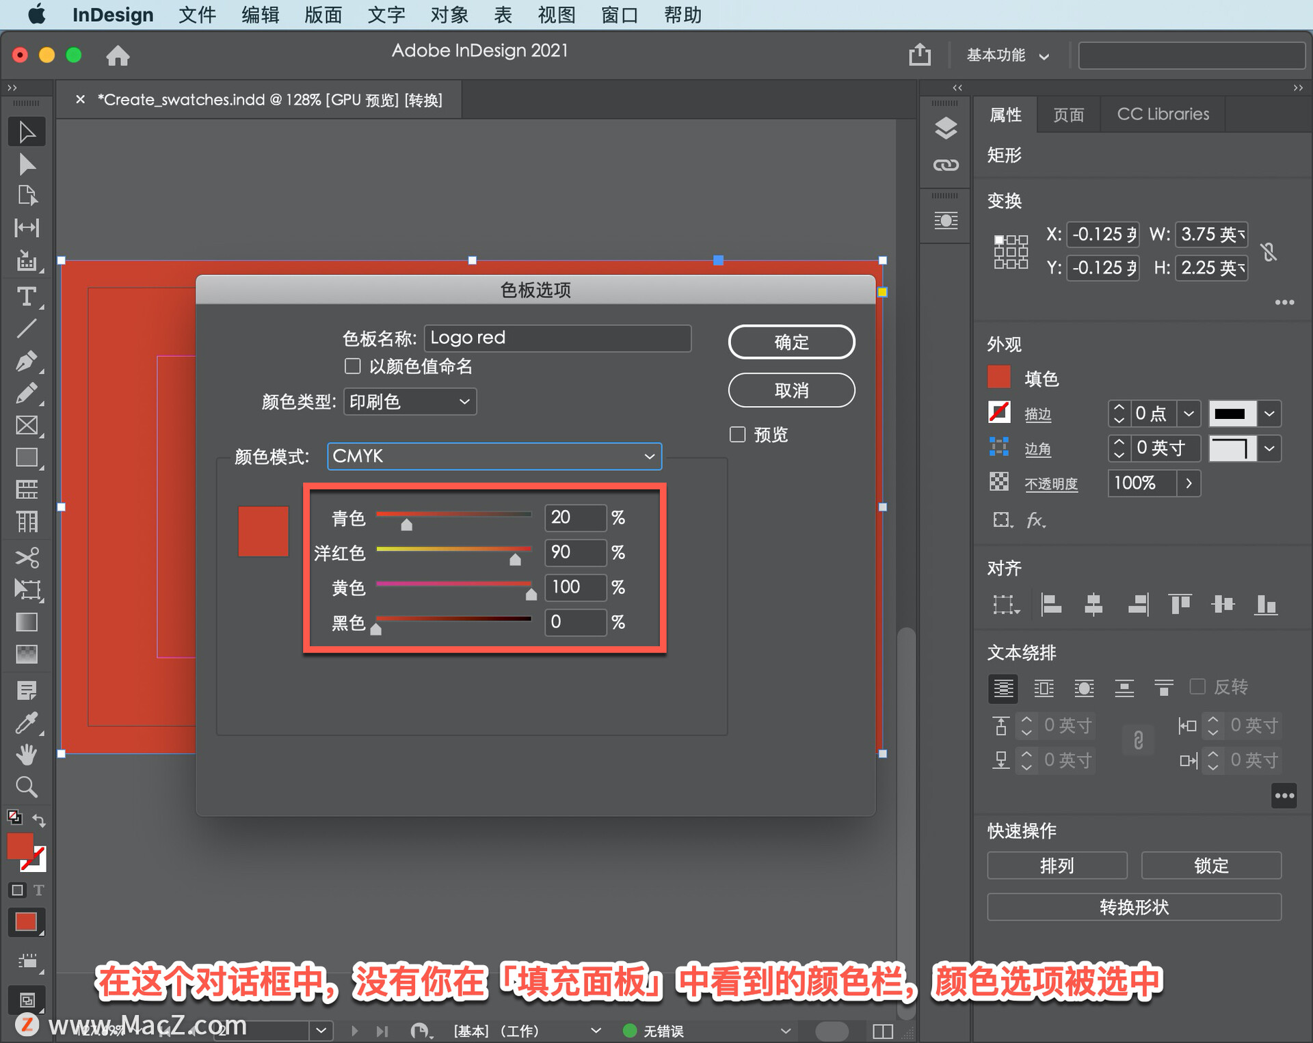Select the Zoom tool magnifier

click(26, 787)
